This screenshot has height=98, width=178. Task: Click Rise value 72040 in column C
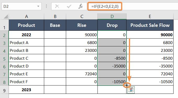(x=82, y=74)
